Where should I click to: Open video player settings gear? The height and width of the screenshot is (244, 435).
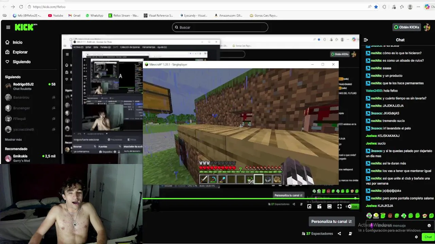pyautogui.click(x=349, y=206)
